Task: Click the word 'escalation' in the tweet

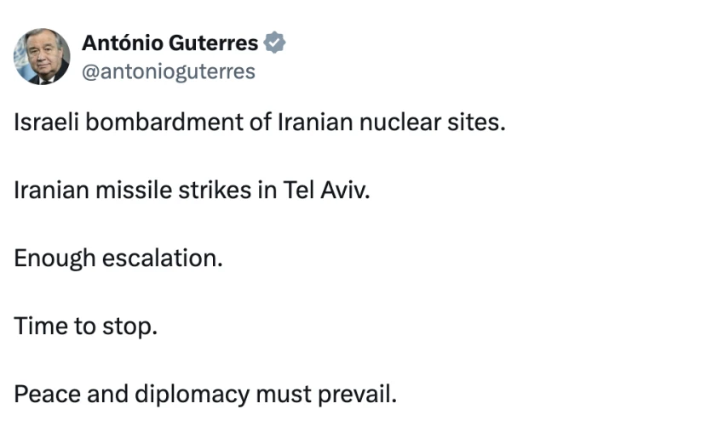Action: click(x=160, y=259)
